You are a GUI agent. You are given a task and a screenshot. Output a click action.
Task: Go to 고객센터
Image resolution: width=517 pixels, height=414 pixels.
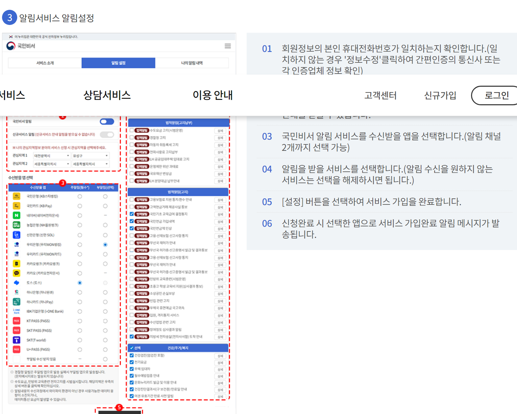tap(380, 95)
